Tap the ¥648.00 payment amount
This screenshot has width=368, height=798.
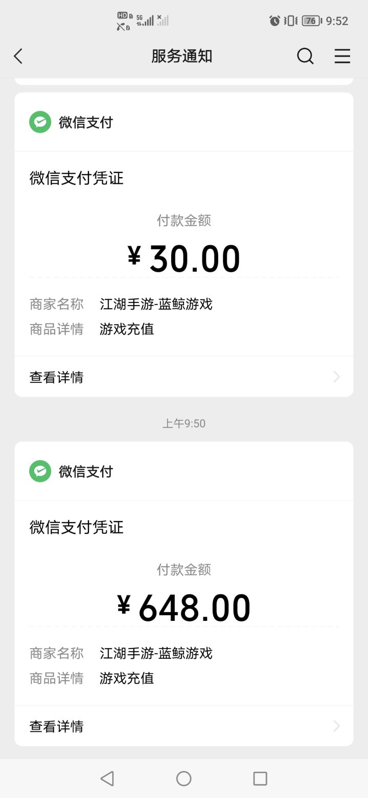[x=184, y=608]
